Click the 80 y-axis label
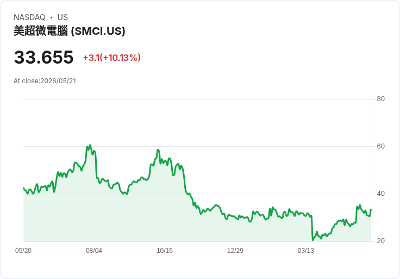 tap(380, 99)
